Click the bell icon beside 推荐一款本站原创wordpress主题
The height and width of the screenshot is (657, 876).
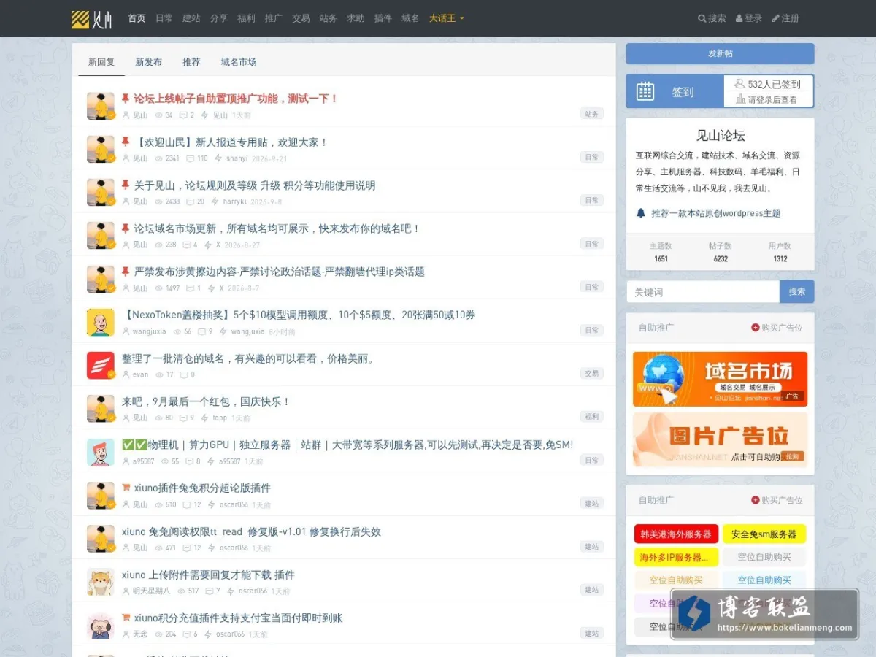coord(641,213)
